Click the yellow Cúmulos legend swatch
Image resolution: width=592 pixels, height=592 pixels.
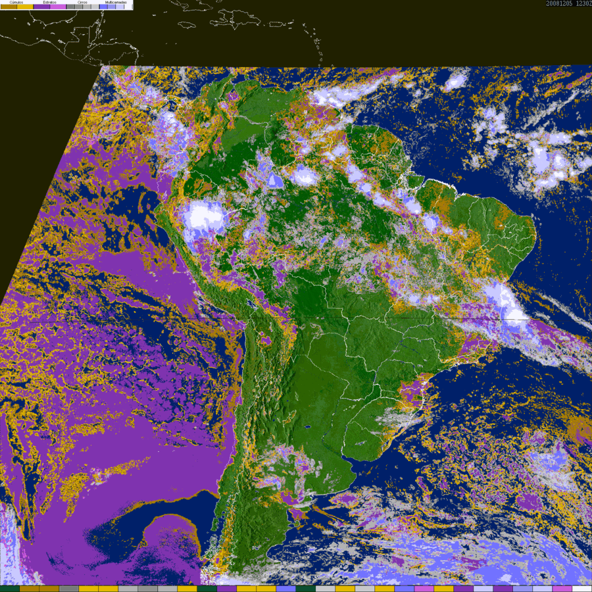tap(25, 7)
